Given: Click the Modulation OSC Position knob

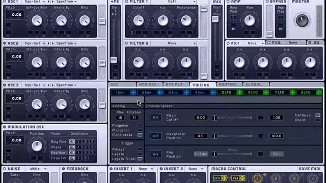Looking at the screenshot, I should coord(37,146).
